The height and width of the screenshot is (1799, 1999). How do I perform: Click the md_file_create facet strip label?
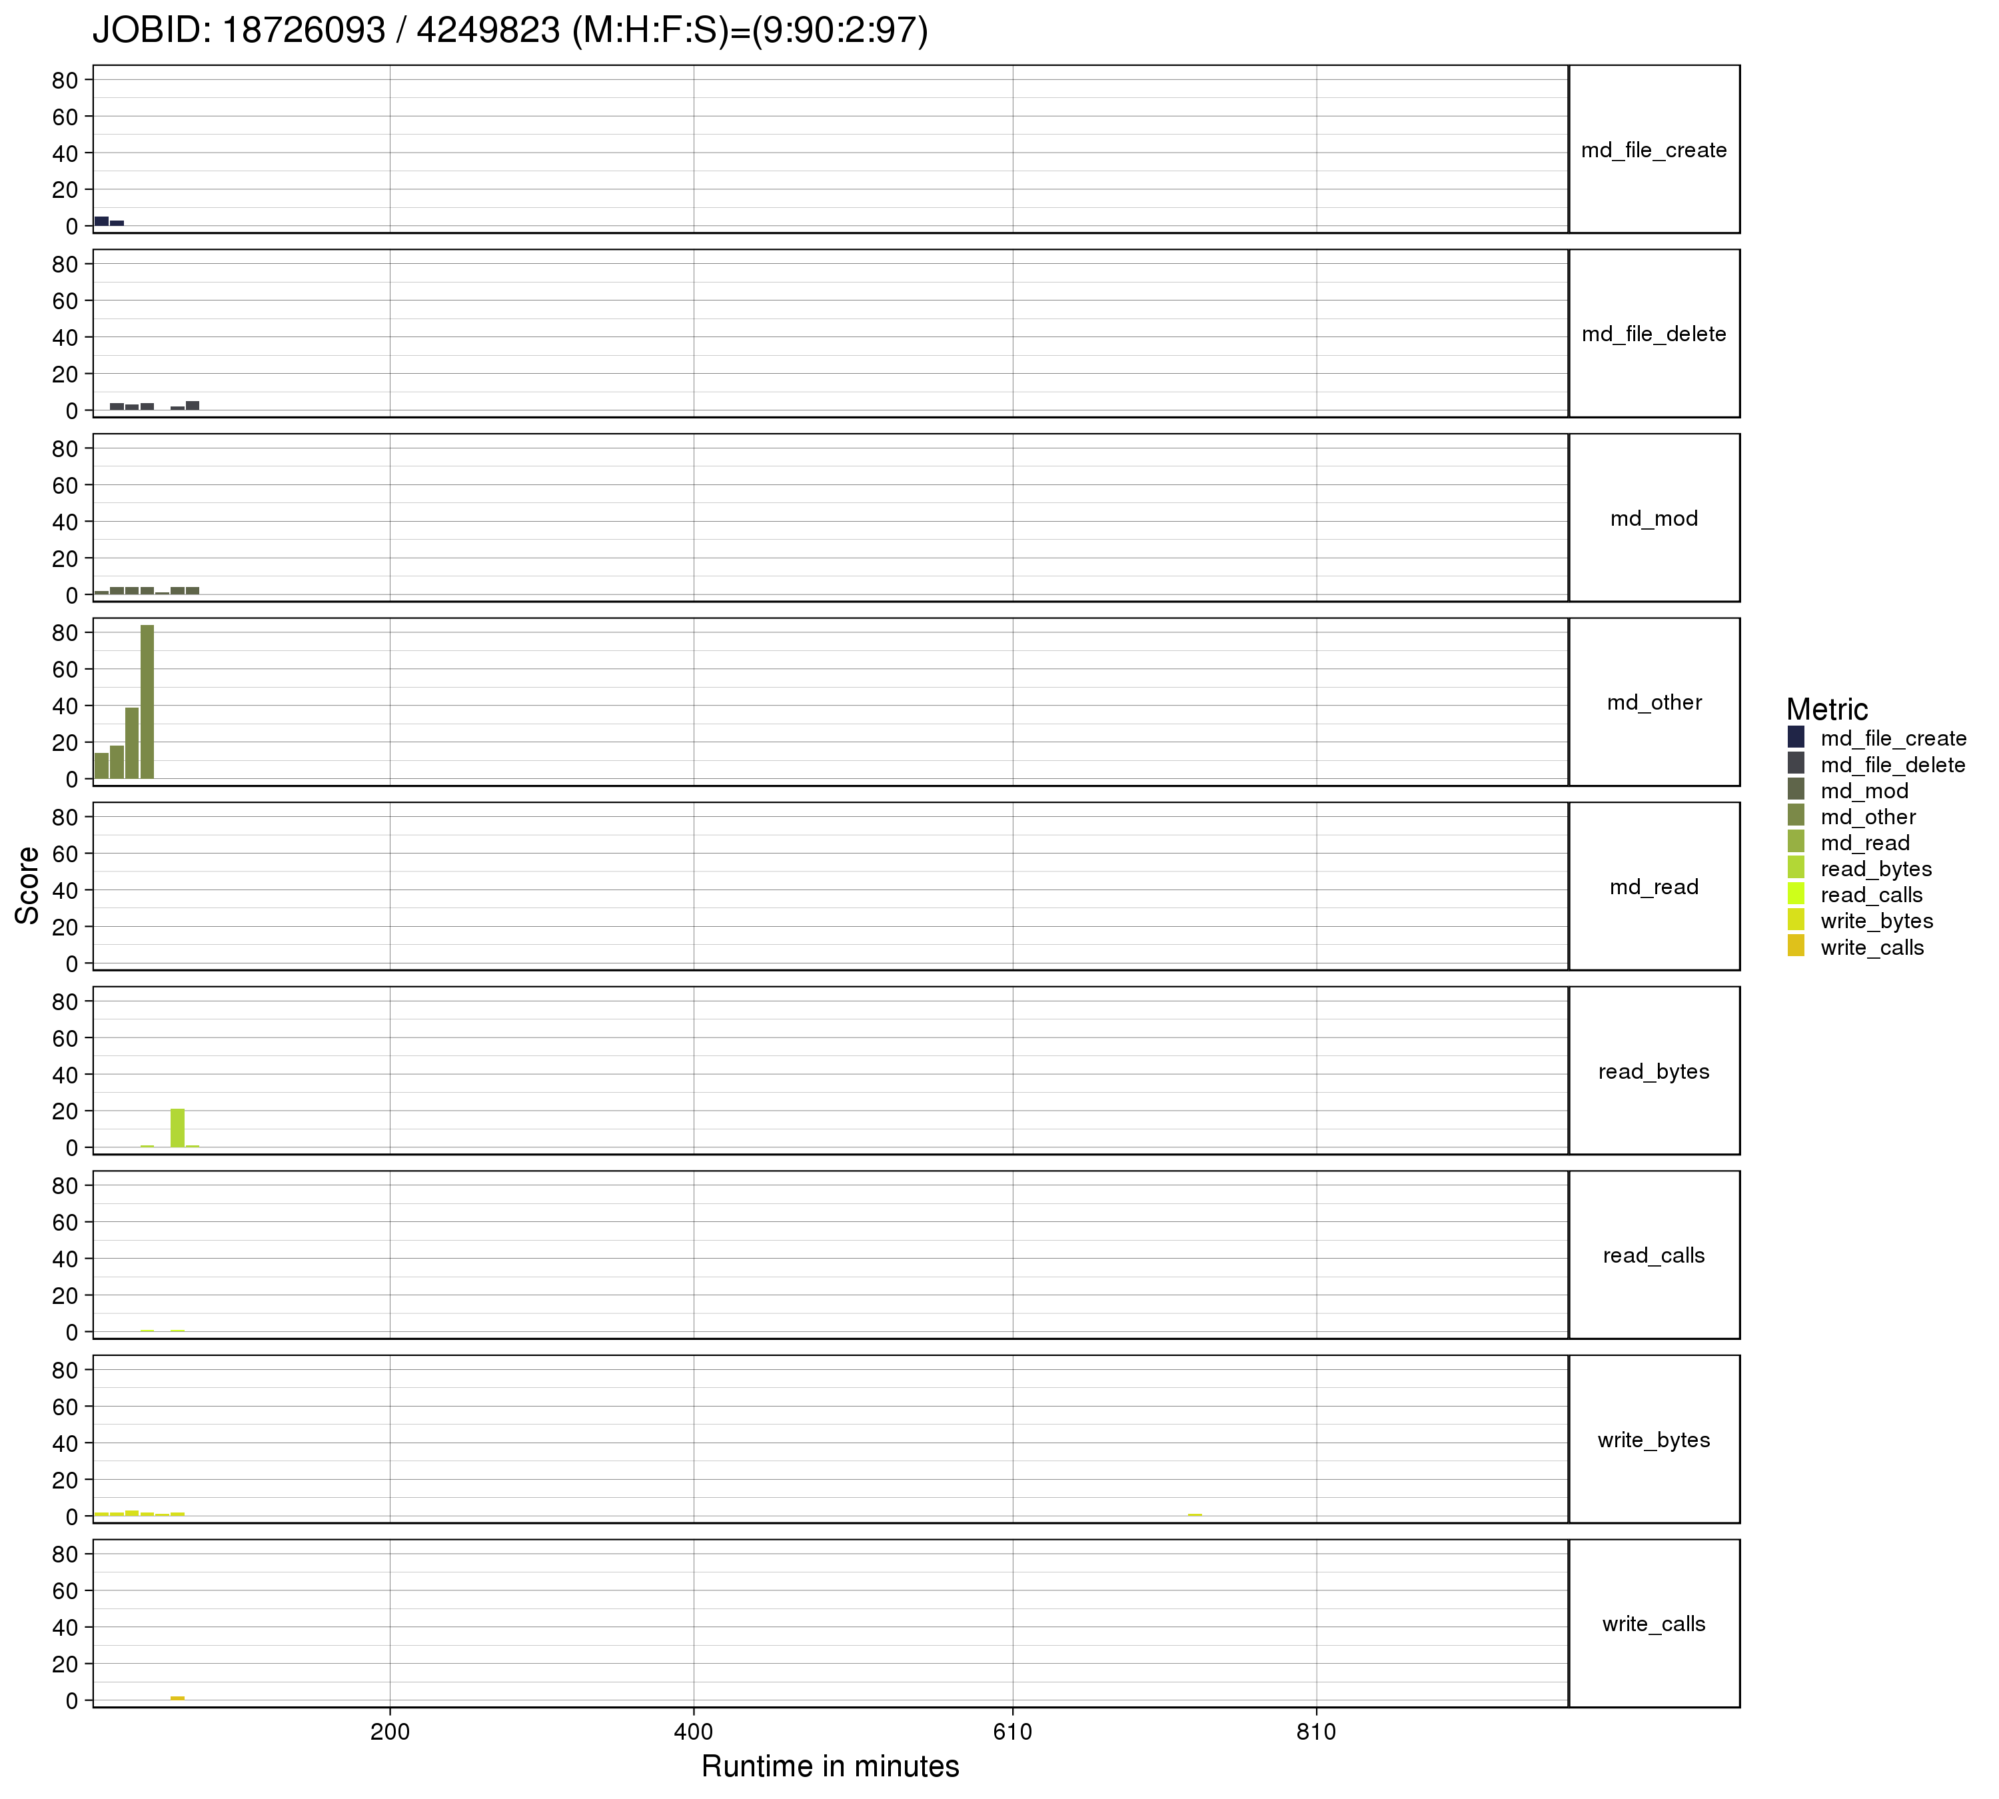pyautogui.click(x=1653, y=150)
